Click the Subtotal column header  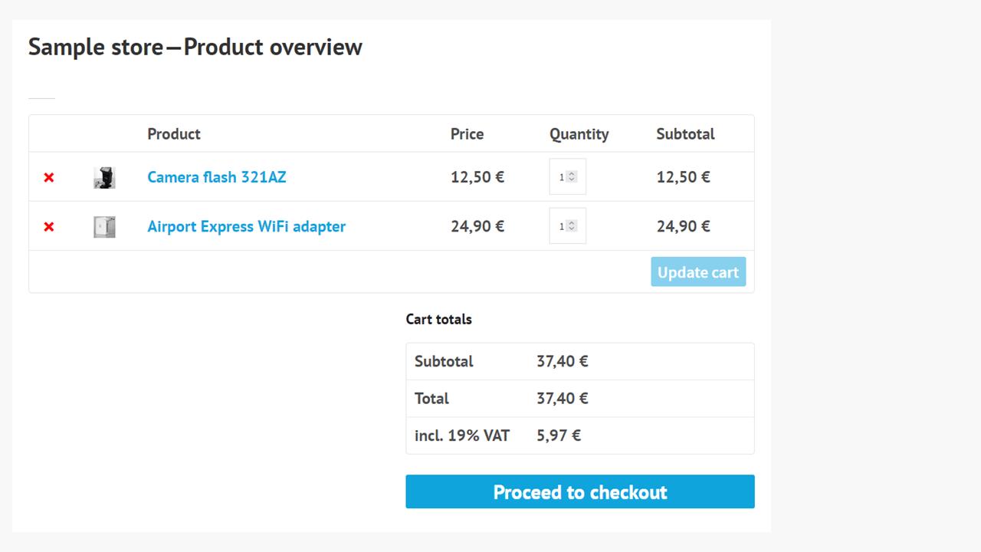coord(684,133)
